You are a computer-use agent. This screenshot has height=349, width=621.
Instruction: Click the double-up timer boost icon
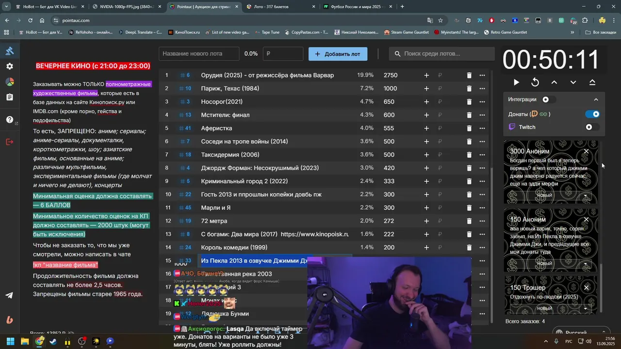tap(592, 82)
